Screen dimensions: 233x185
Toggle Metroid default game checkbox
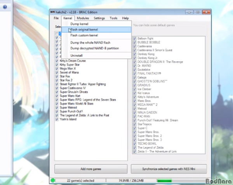(135, 109)
